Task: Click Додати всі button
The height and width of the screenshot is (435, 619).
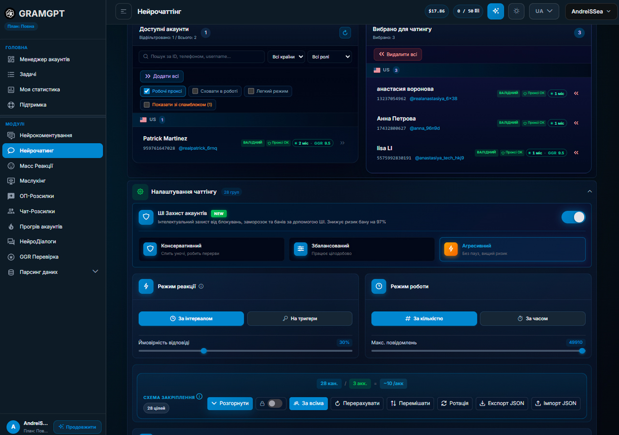Action: pyautogui.click(x=162, y=76)
